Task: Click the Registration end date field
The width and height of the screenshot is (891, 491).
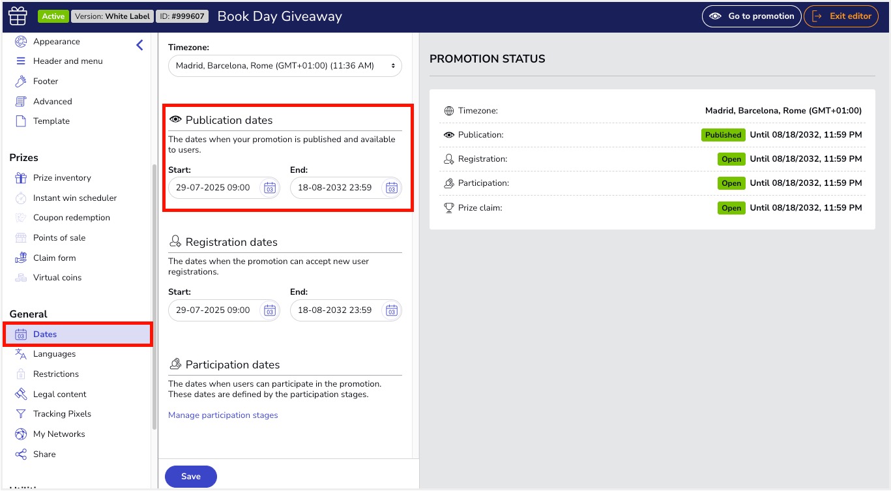Action: click(334, 310)
